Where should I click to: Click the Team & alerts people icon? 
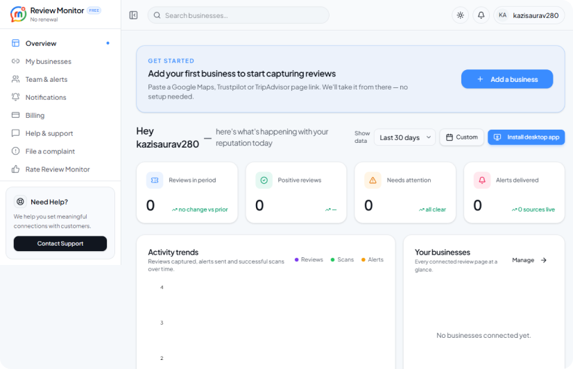click(x=16, y=79)
